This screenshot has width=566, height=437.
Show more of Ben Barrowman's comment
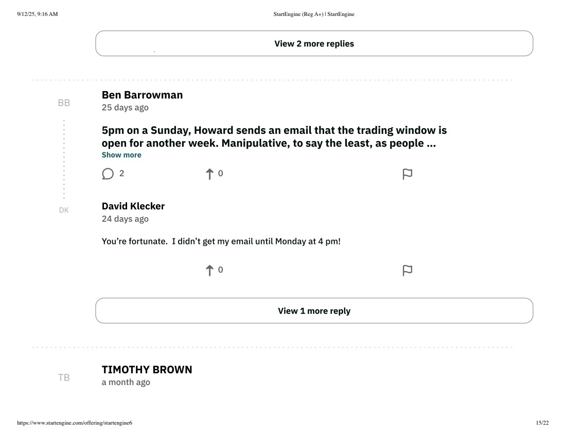click(121, 155)
